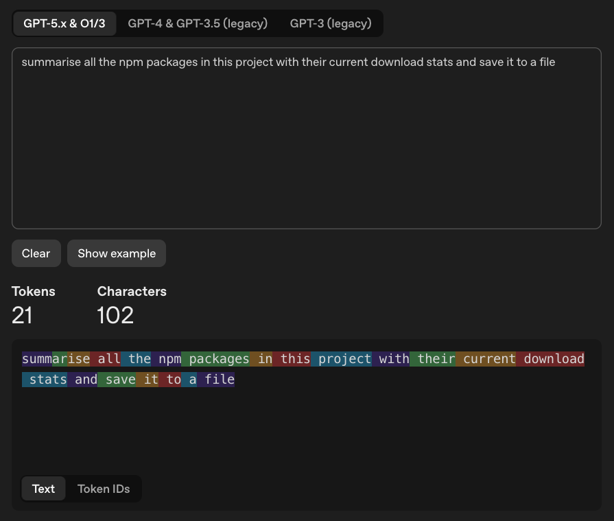Screen dimensions: 614x521
Task: Click the 'Tokens' label
Action: 34,292
